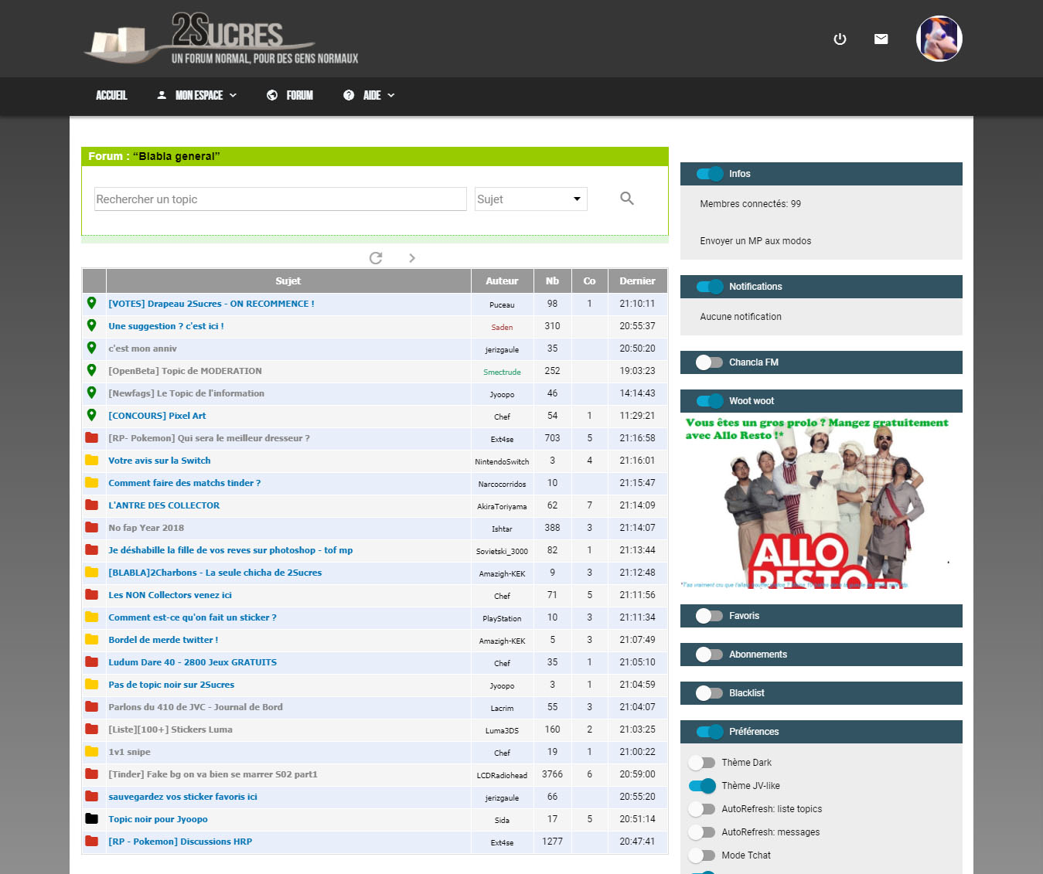This screenshot has width=1043, height=874.
Task: Open topic 'Comment est-ce qu'on fait un sticker ?'
Action: [x=193, y=617]
